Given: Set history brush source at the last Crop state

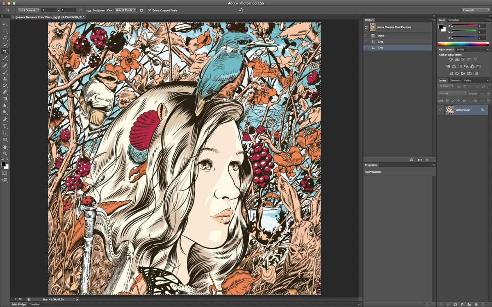Looking at the screenshot, I should (x=367, y=47).
